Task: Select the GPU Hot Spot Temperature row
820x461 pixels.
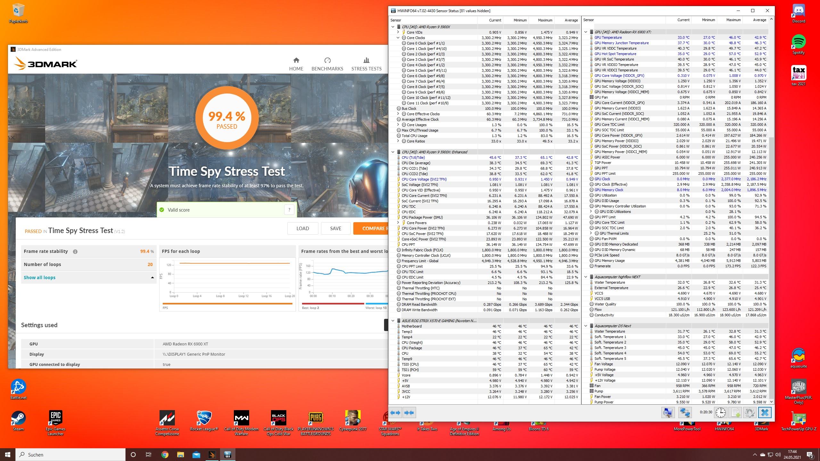Action: [675, 54]
